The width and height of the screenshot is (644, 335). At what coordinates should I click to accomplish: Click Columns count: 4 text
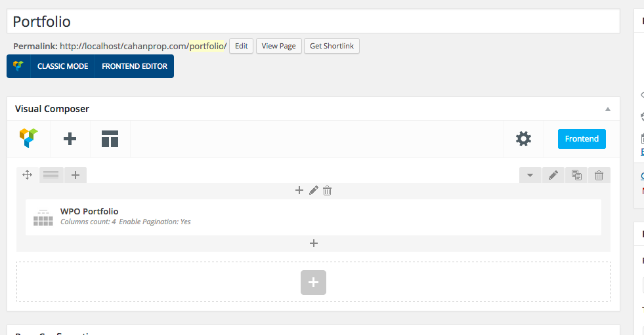(x=88, y=222)
